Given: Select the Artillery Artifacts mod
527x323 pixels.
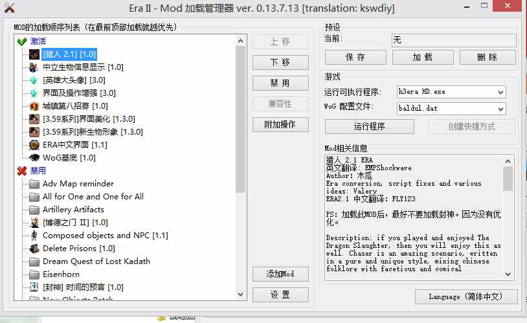Looking at the screenshot, I should [x=73, y=209].
